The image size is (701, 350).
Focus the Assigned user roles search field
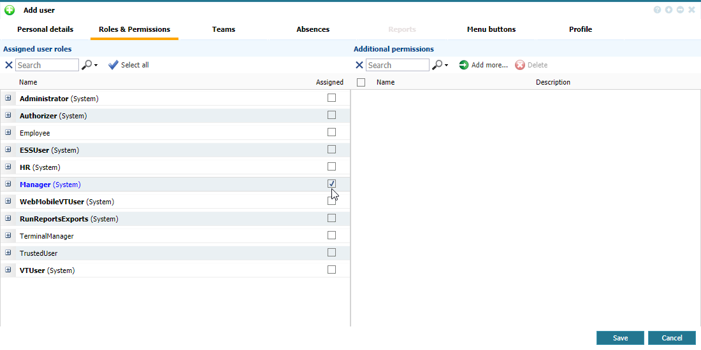pos(47,65)
